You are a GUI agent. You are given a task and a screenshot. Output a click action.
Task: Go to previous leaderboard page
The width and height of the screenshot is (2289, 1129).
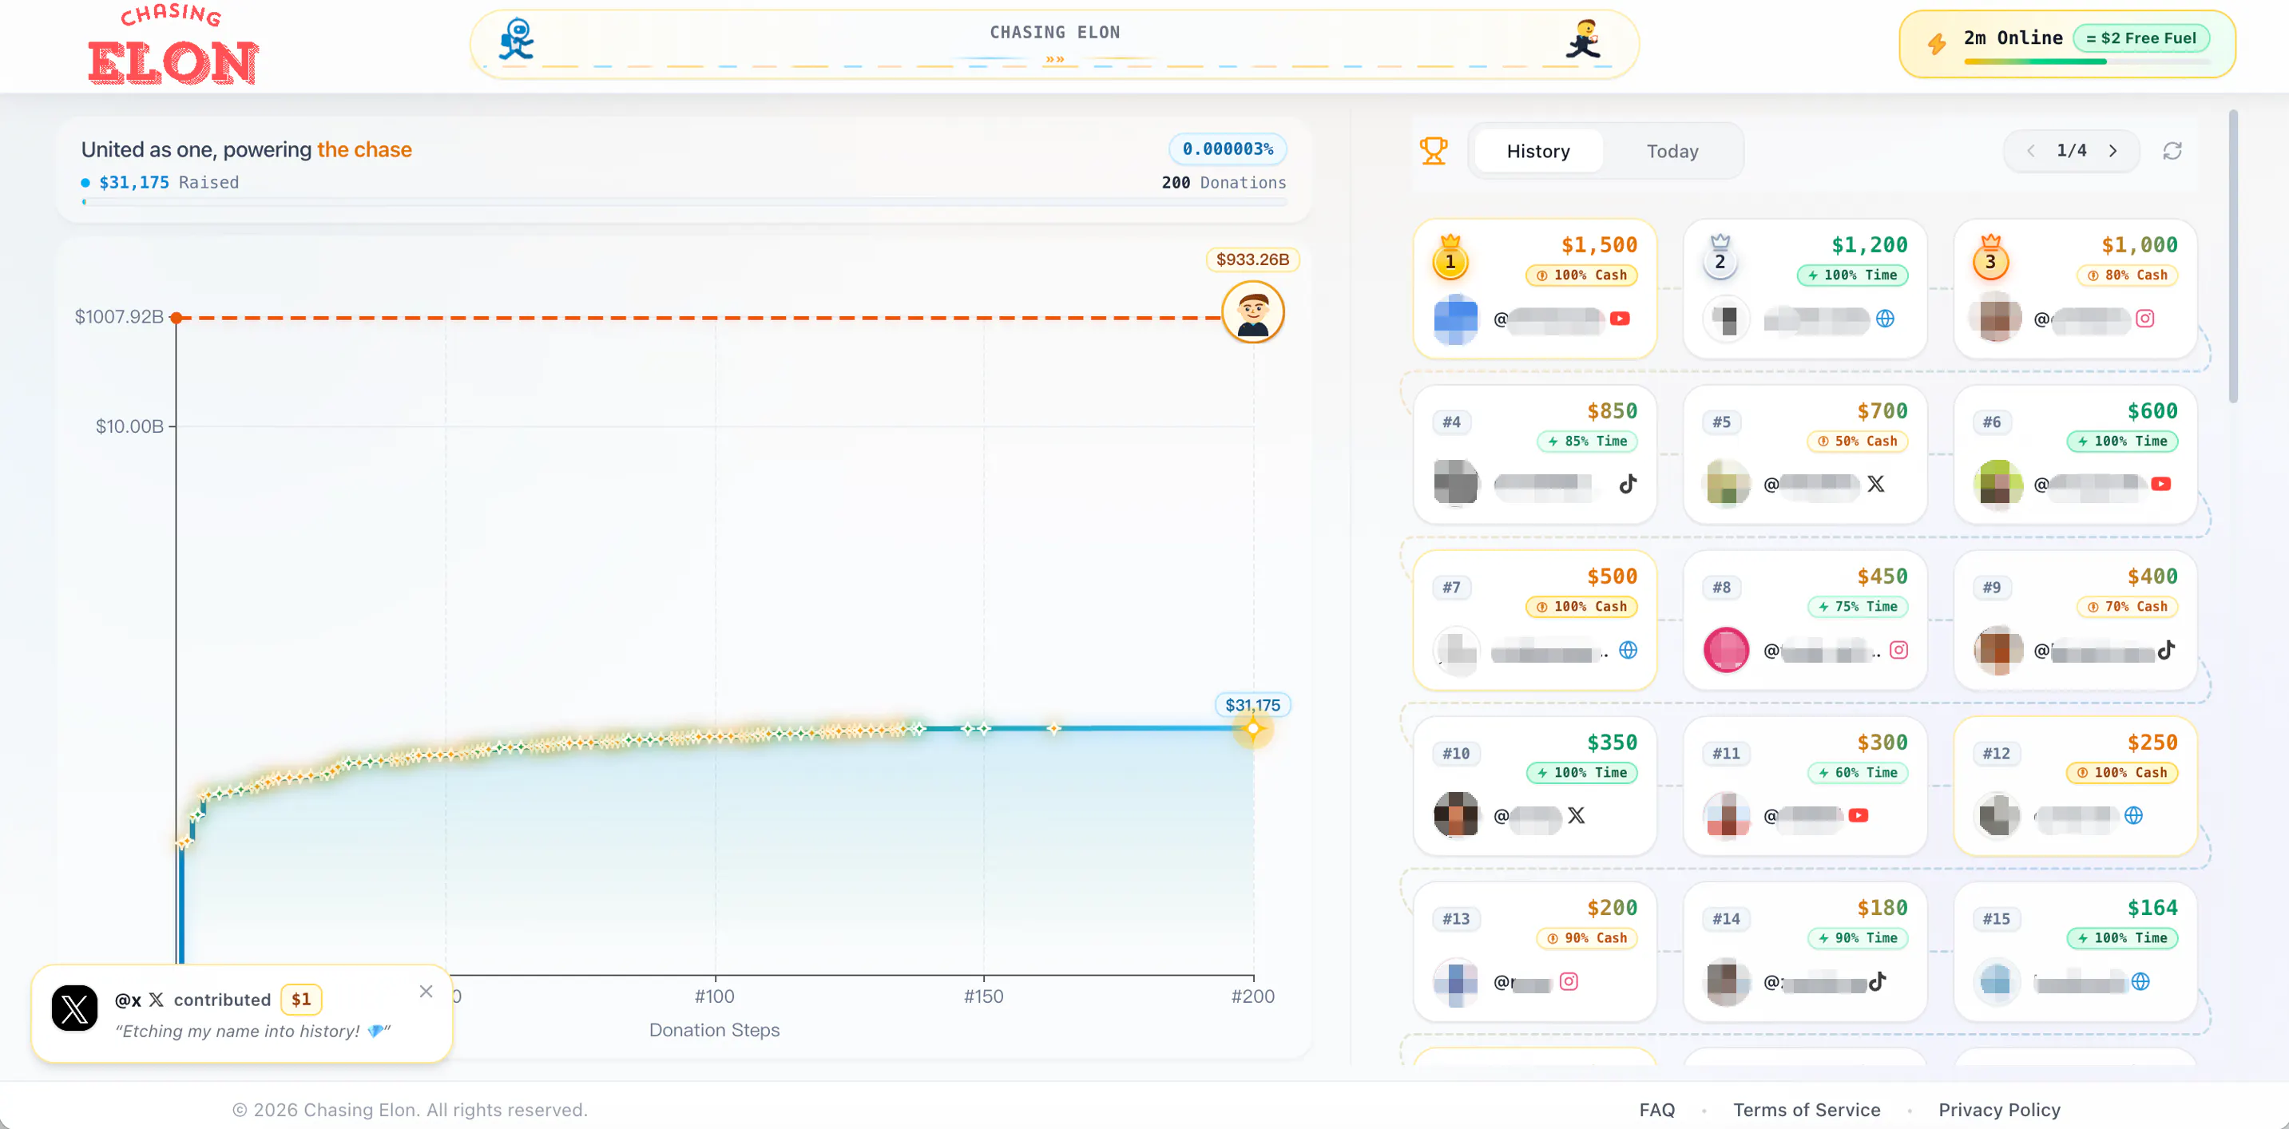[x=2030, y=151]
